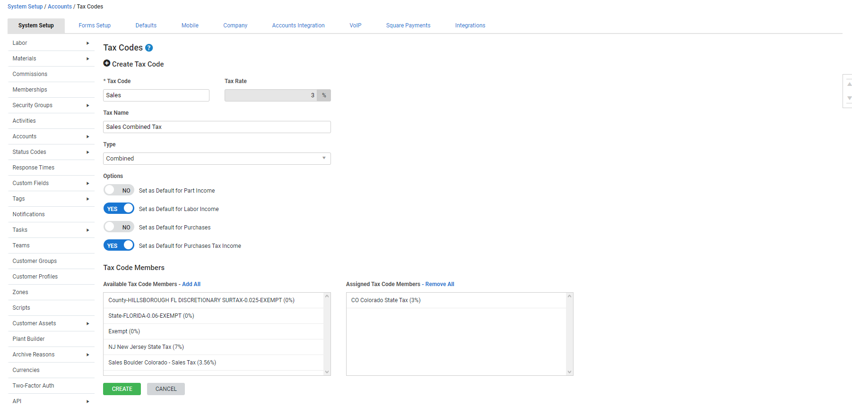The width and height of the screenshot is (852, 406).
Task: Turn on Set as Default for Purchases
Action: coord(119,227)
